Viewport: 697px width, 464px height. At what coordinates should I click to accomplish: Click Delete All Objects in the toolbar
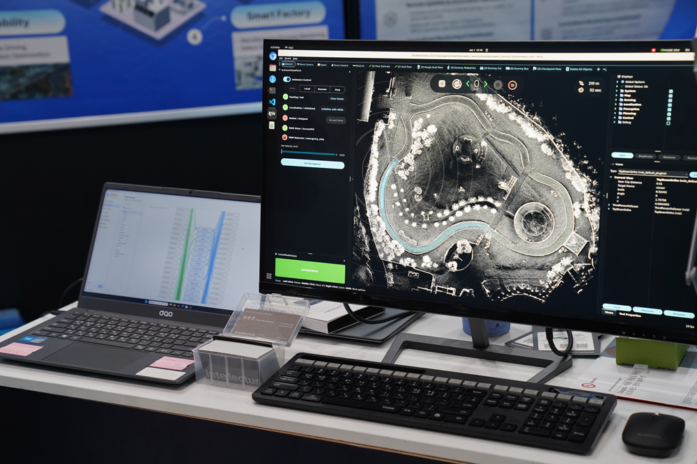(x=579, y=70)
